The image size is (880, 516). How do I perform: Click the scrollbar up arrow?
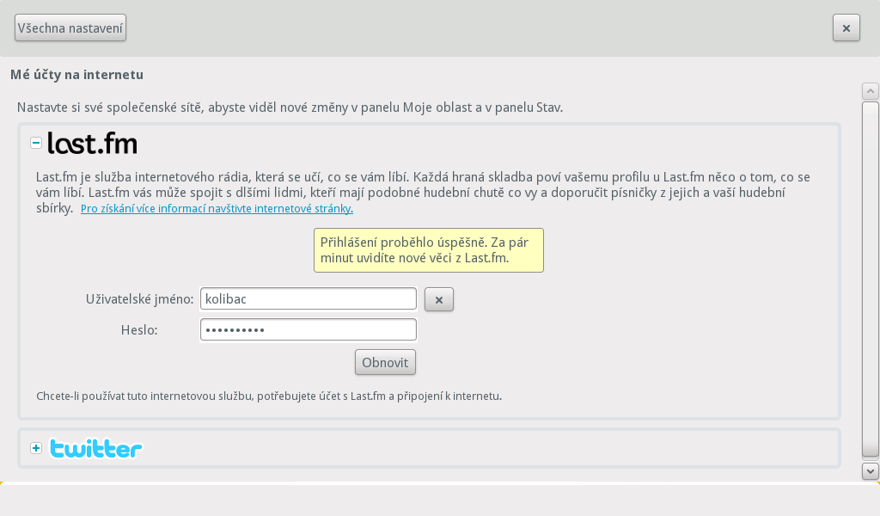click(870, 91)
